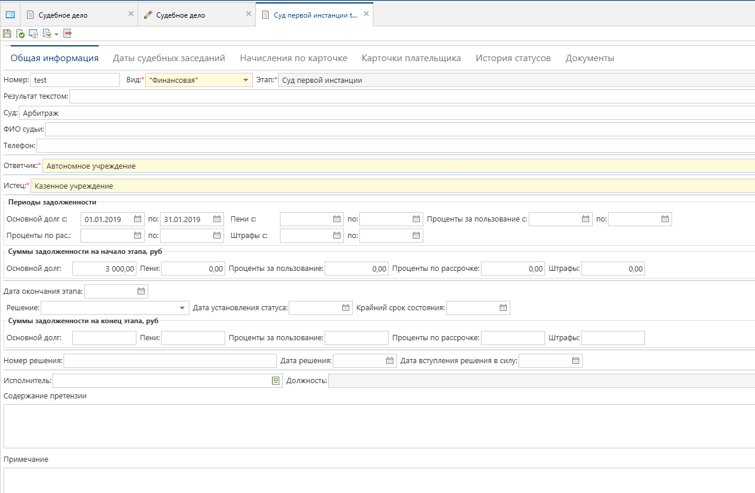Close the Судебное дело tab with document icon
Screen dimensions: 755x493
131,14
